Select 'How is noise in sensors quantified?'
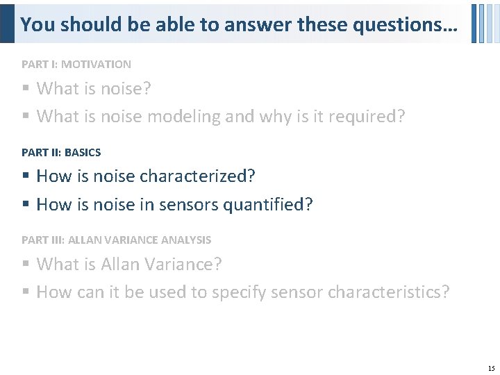The image size is (500, 375). pyautogui.click(x=174, y=205)
